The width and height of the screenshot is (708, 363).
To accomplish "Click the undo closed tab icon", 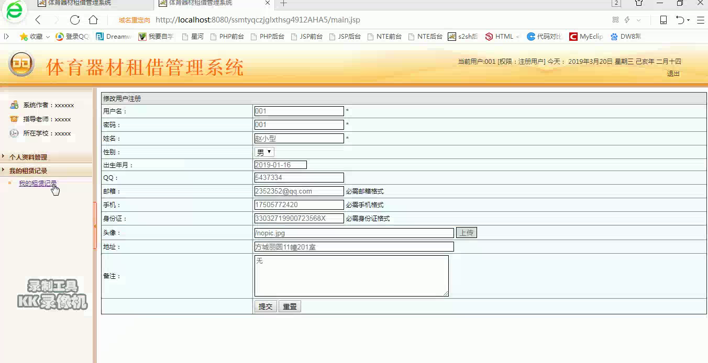I will click(x=680, y=20).
